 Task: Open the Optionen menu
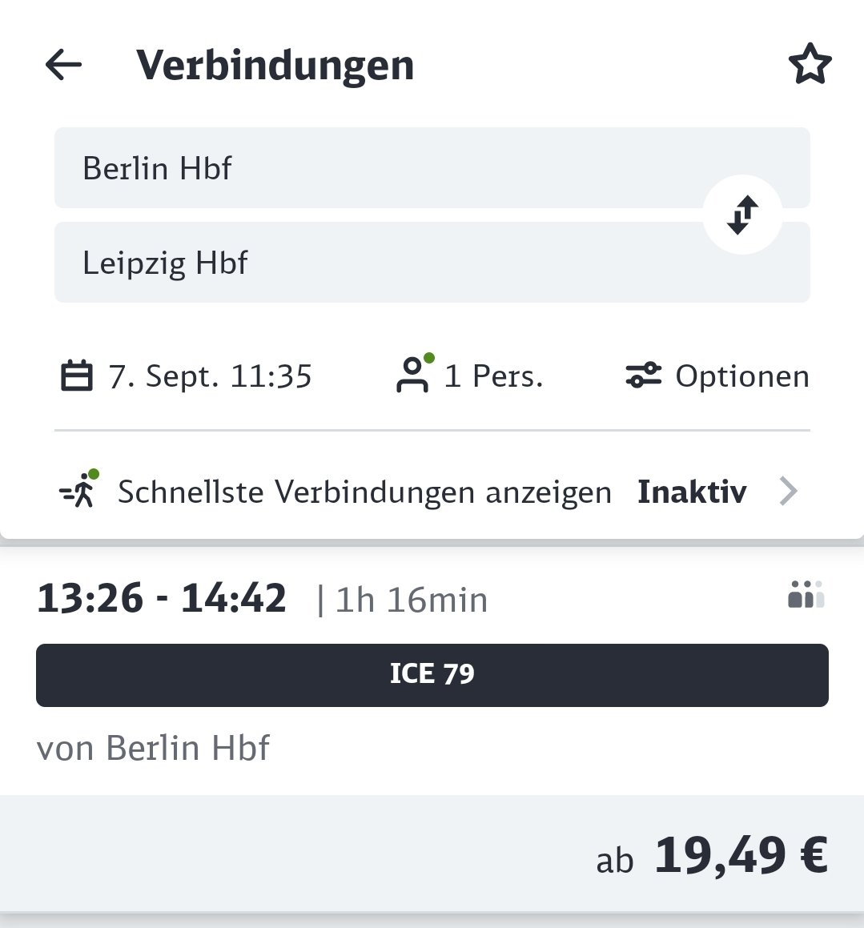pyautogui.click(x=717, y=376)
